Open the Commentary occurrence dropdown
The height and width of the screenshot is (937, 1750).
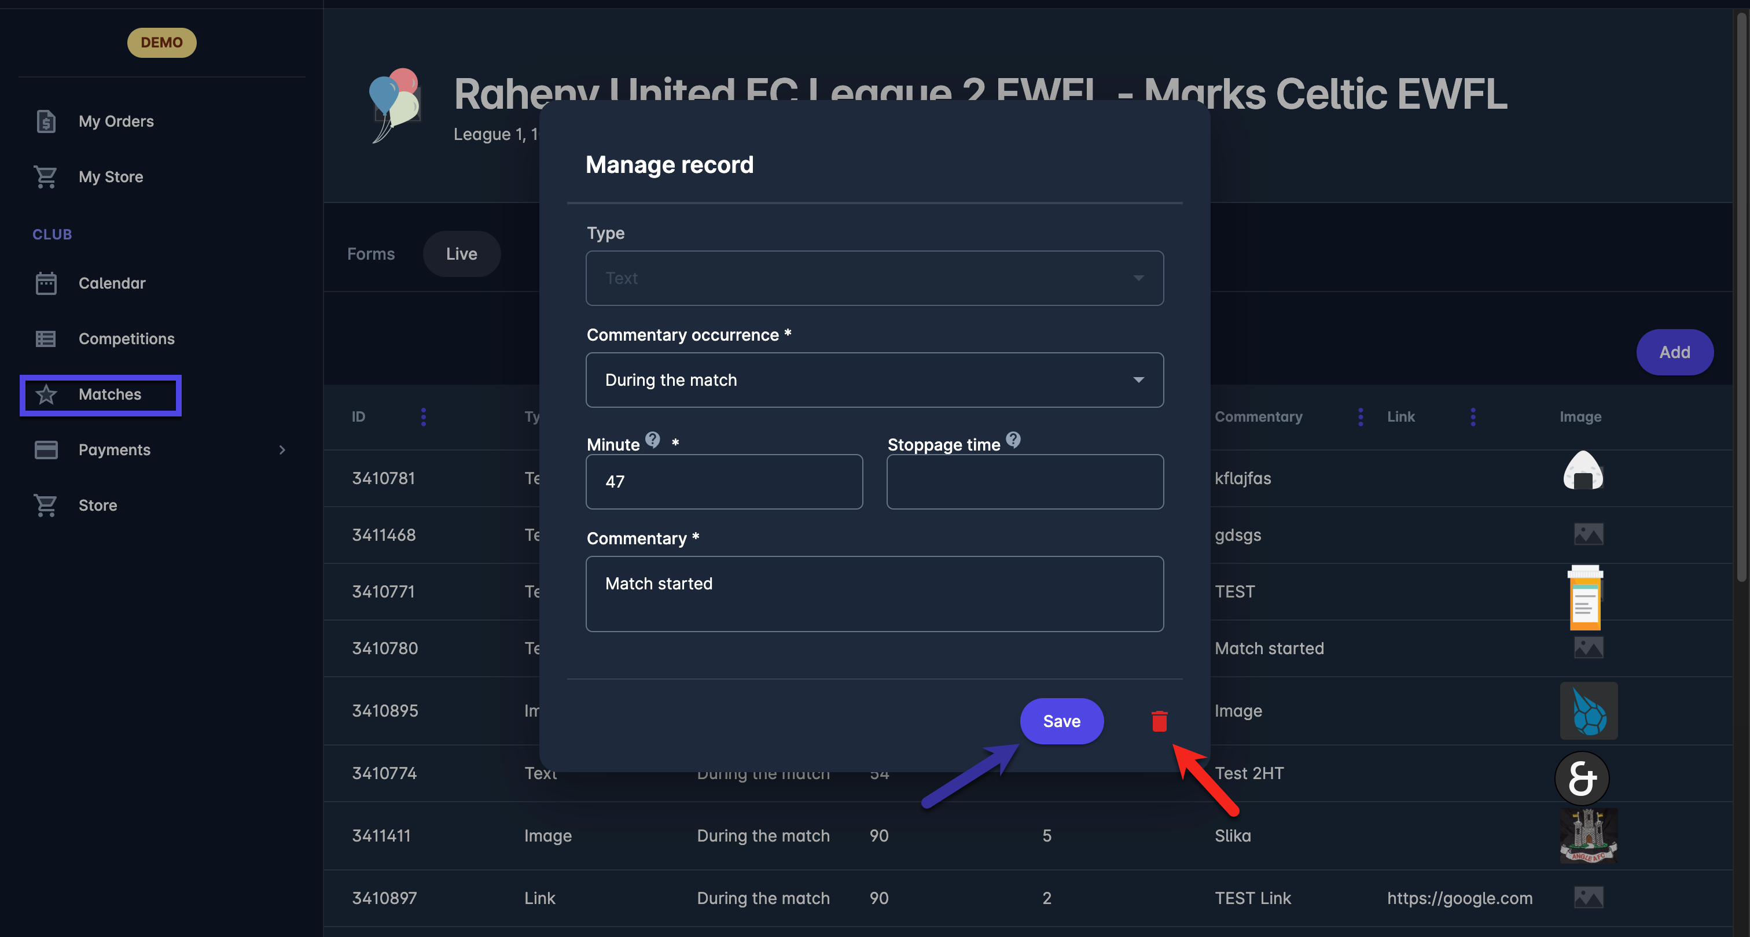874,380
